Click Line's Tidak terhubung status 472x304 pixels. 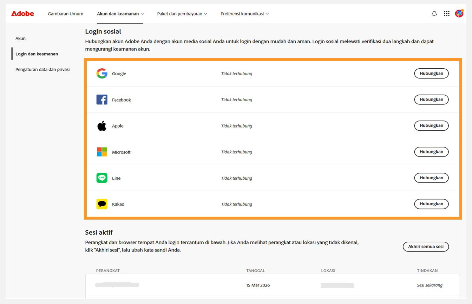(x=237, y=178)
